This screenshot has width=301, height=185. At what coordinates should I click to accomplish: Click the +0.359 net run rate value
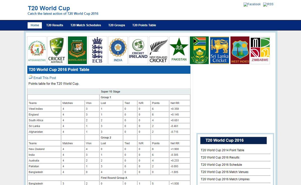click(175, 109)
